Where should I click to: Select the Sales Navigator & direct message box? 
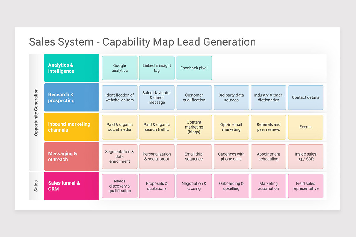157,97
